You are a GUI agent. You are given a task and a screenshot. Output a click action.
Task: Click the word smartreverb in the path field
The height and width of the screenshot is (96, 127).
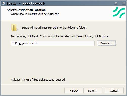coord(30,43)
